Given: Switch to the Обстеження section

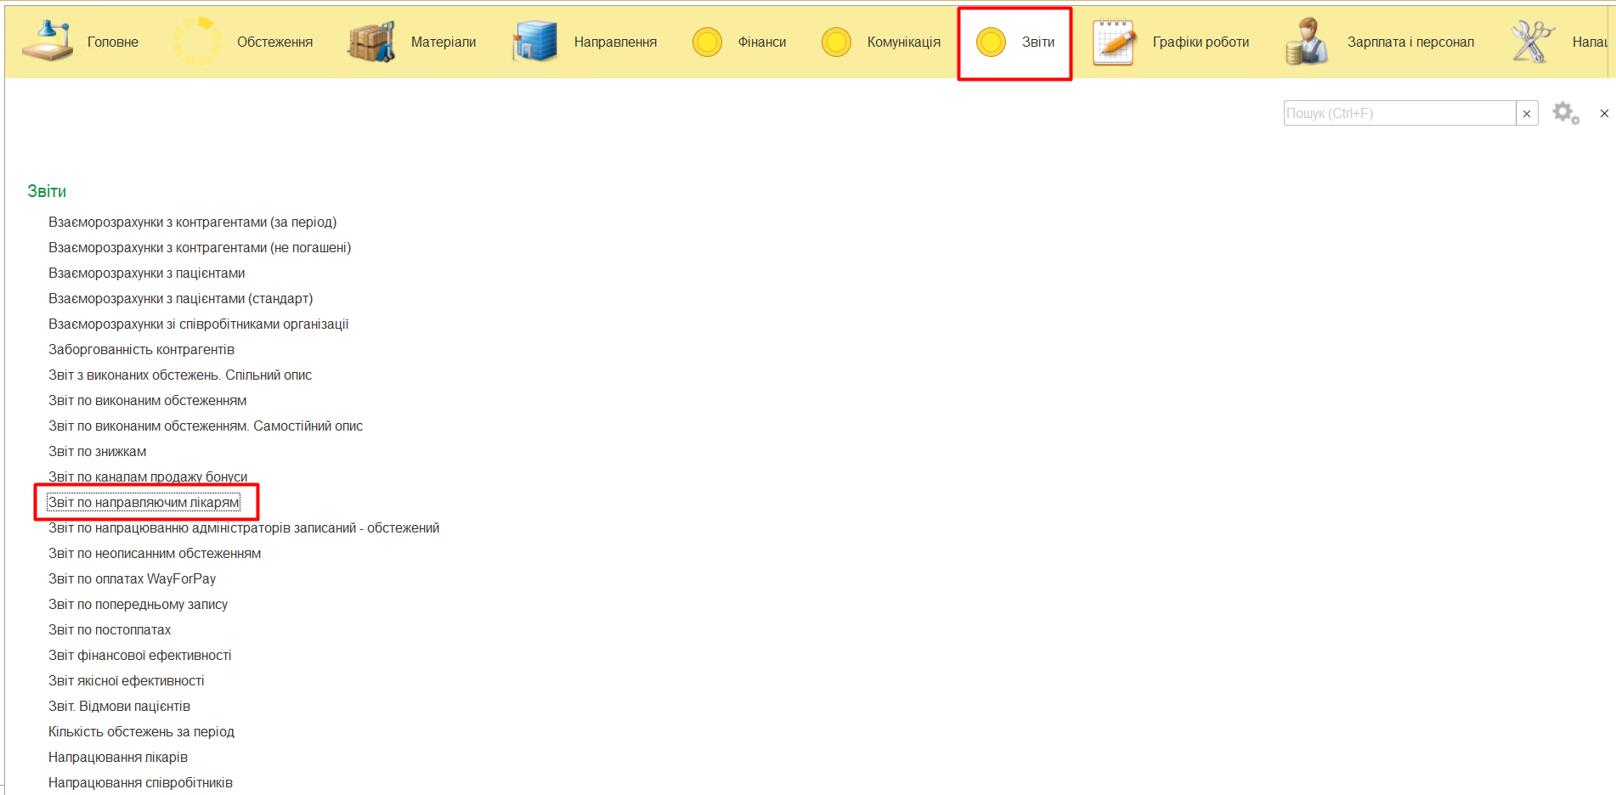Looking at the screenshot, I should tap(274, 42).
